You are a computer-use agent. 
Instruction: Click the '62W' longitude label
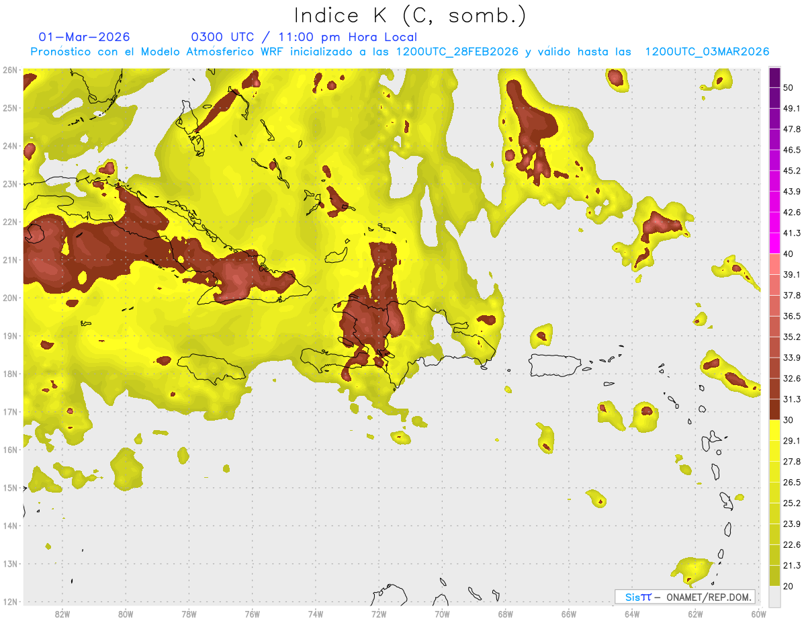[695, 614]
